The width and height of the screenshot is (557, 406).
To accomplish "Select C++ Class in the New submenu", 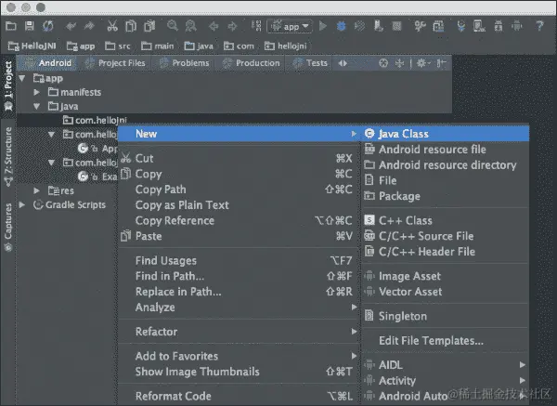I will (446, 220).
